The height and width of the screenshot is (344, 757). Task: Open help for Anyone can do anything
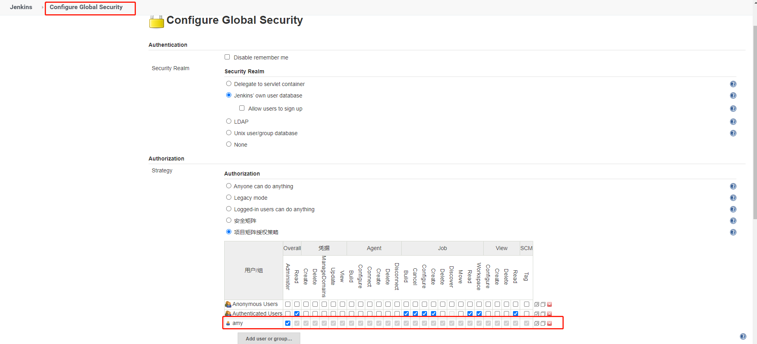pos(733,186)
